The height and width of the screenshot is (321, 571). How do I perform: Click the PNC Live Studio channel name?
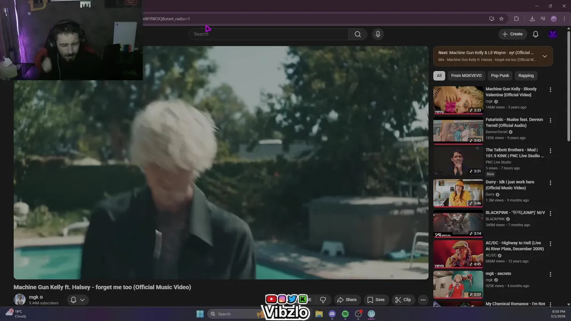pyautogui.click(x=498, y=162)
